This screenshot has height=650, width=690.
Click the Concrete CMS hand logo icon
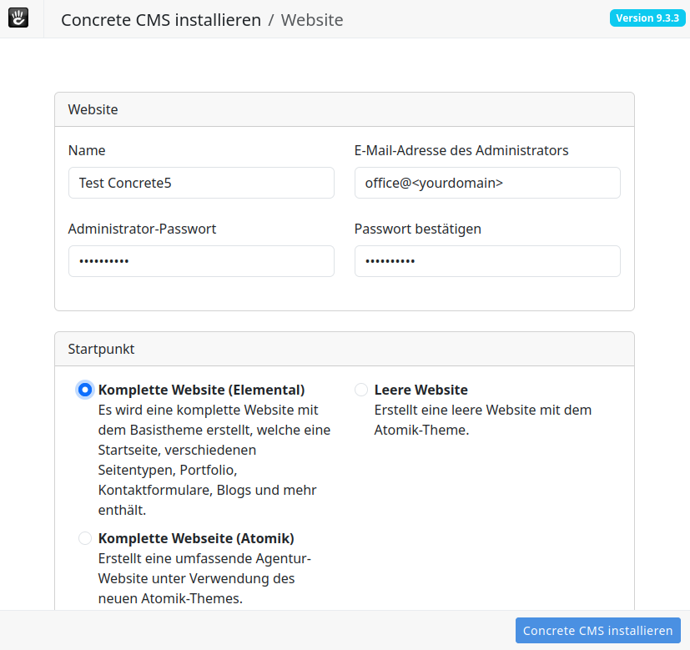(18, 18)
